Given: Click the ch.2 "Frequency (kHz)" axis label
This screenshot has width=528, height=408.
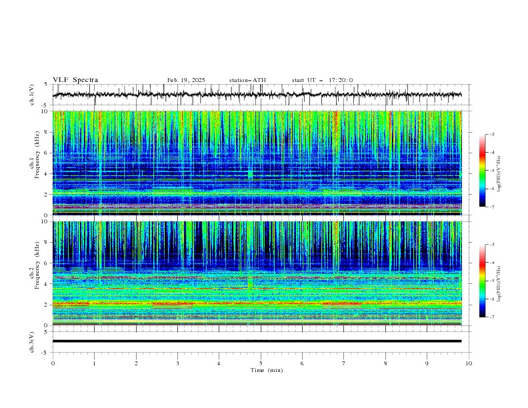Looking at the screenshot, I should click(x=37, y=265).
